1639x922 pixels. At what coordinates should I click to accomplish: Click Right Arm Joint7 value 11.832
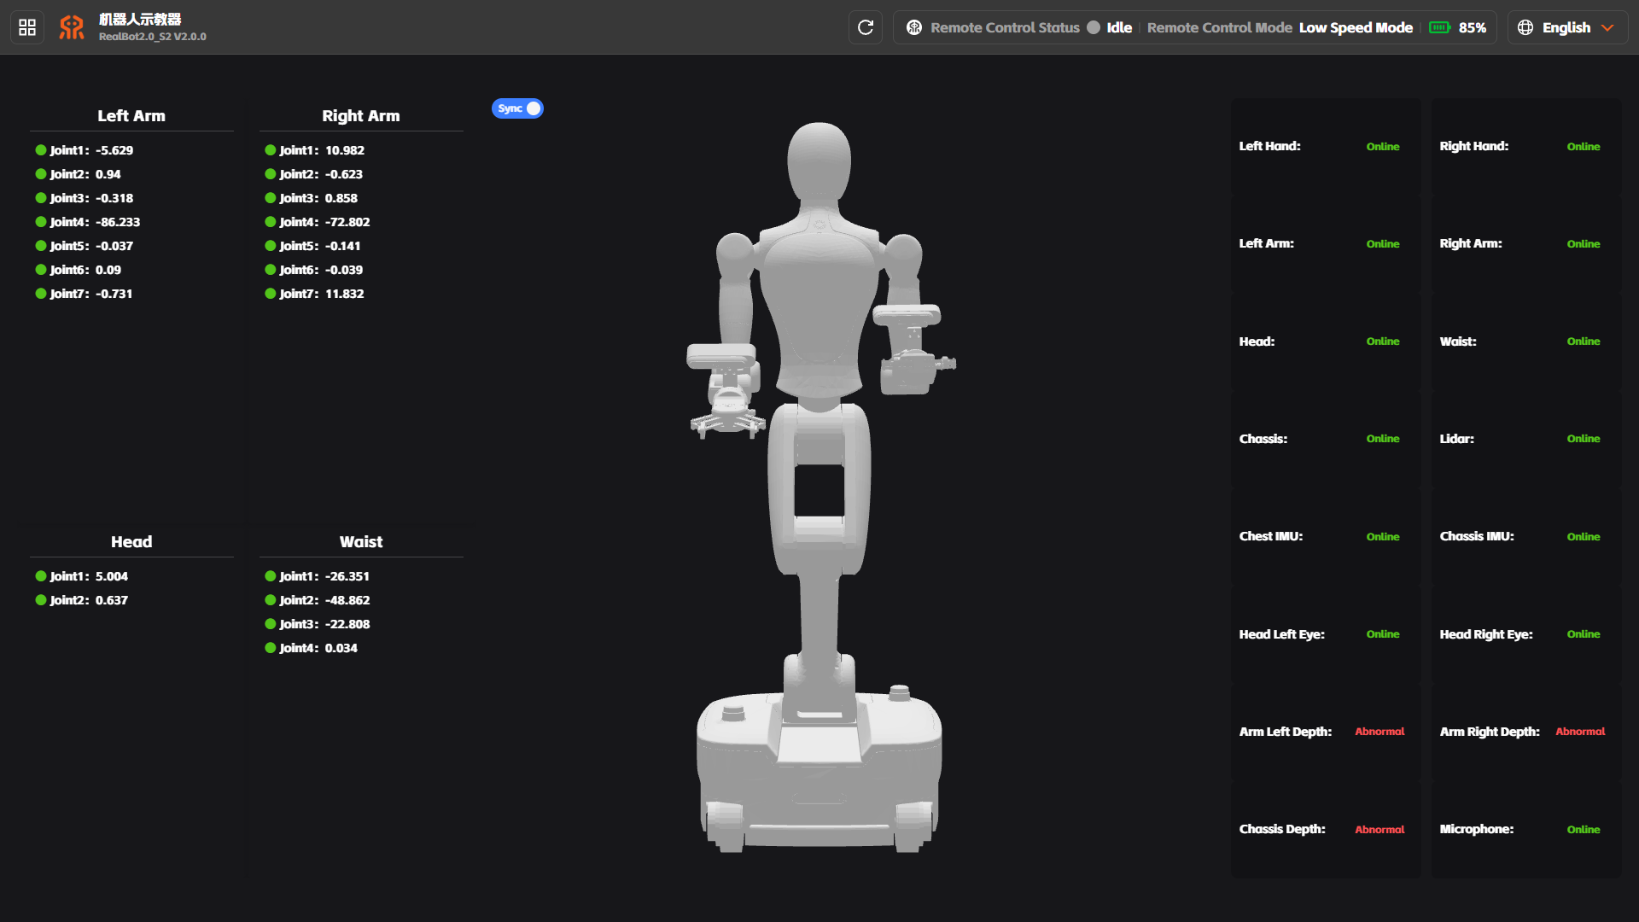[x=345, y=294]
